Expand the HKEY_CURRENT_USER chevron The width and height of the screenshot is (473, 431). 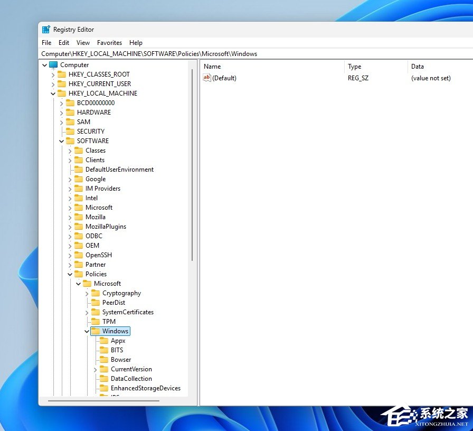pos(53,84)
